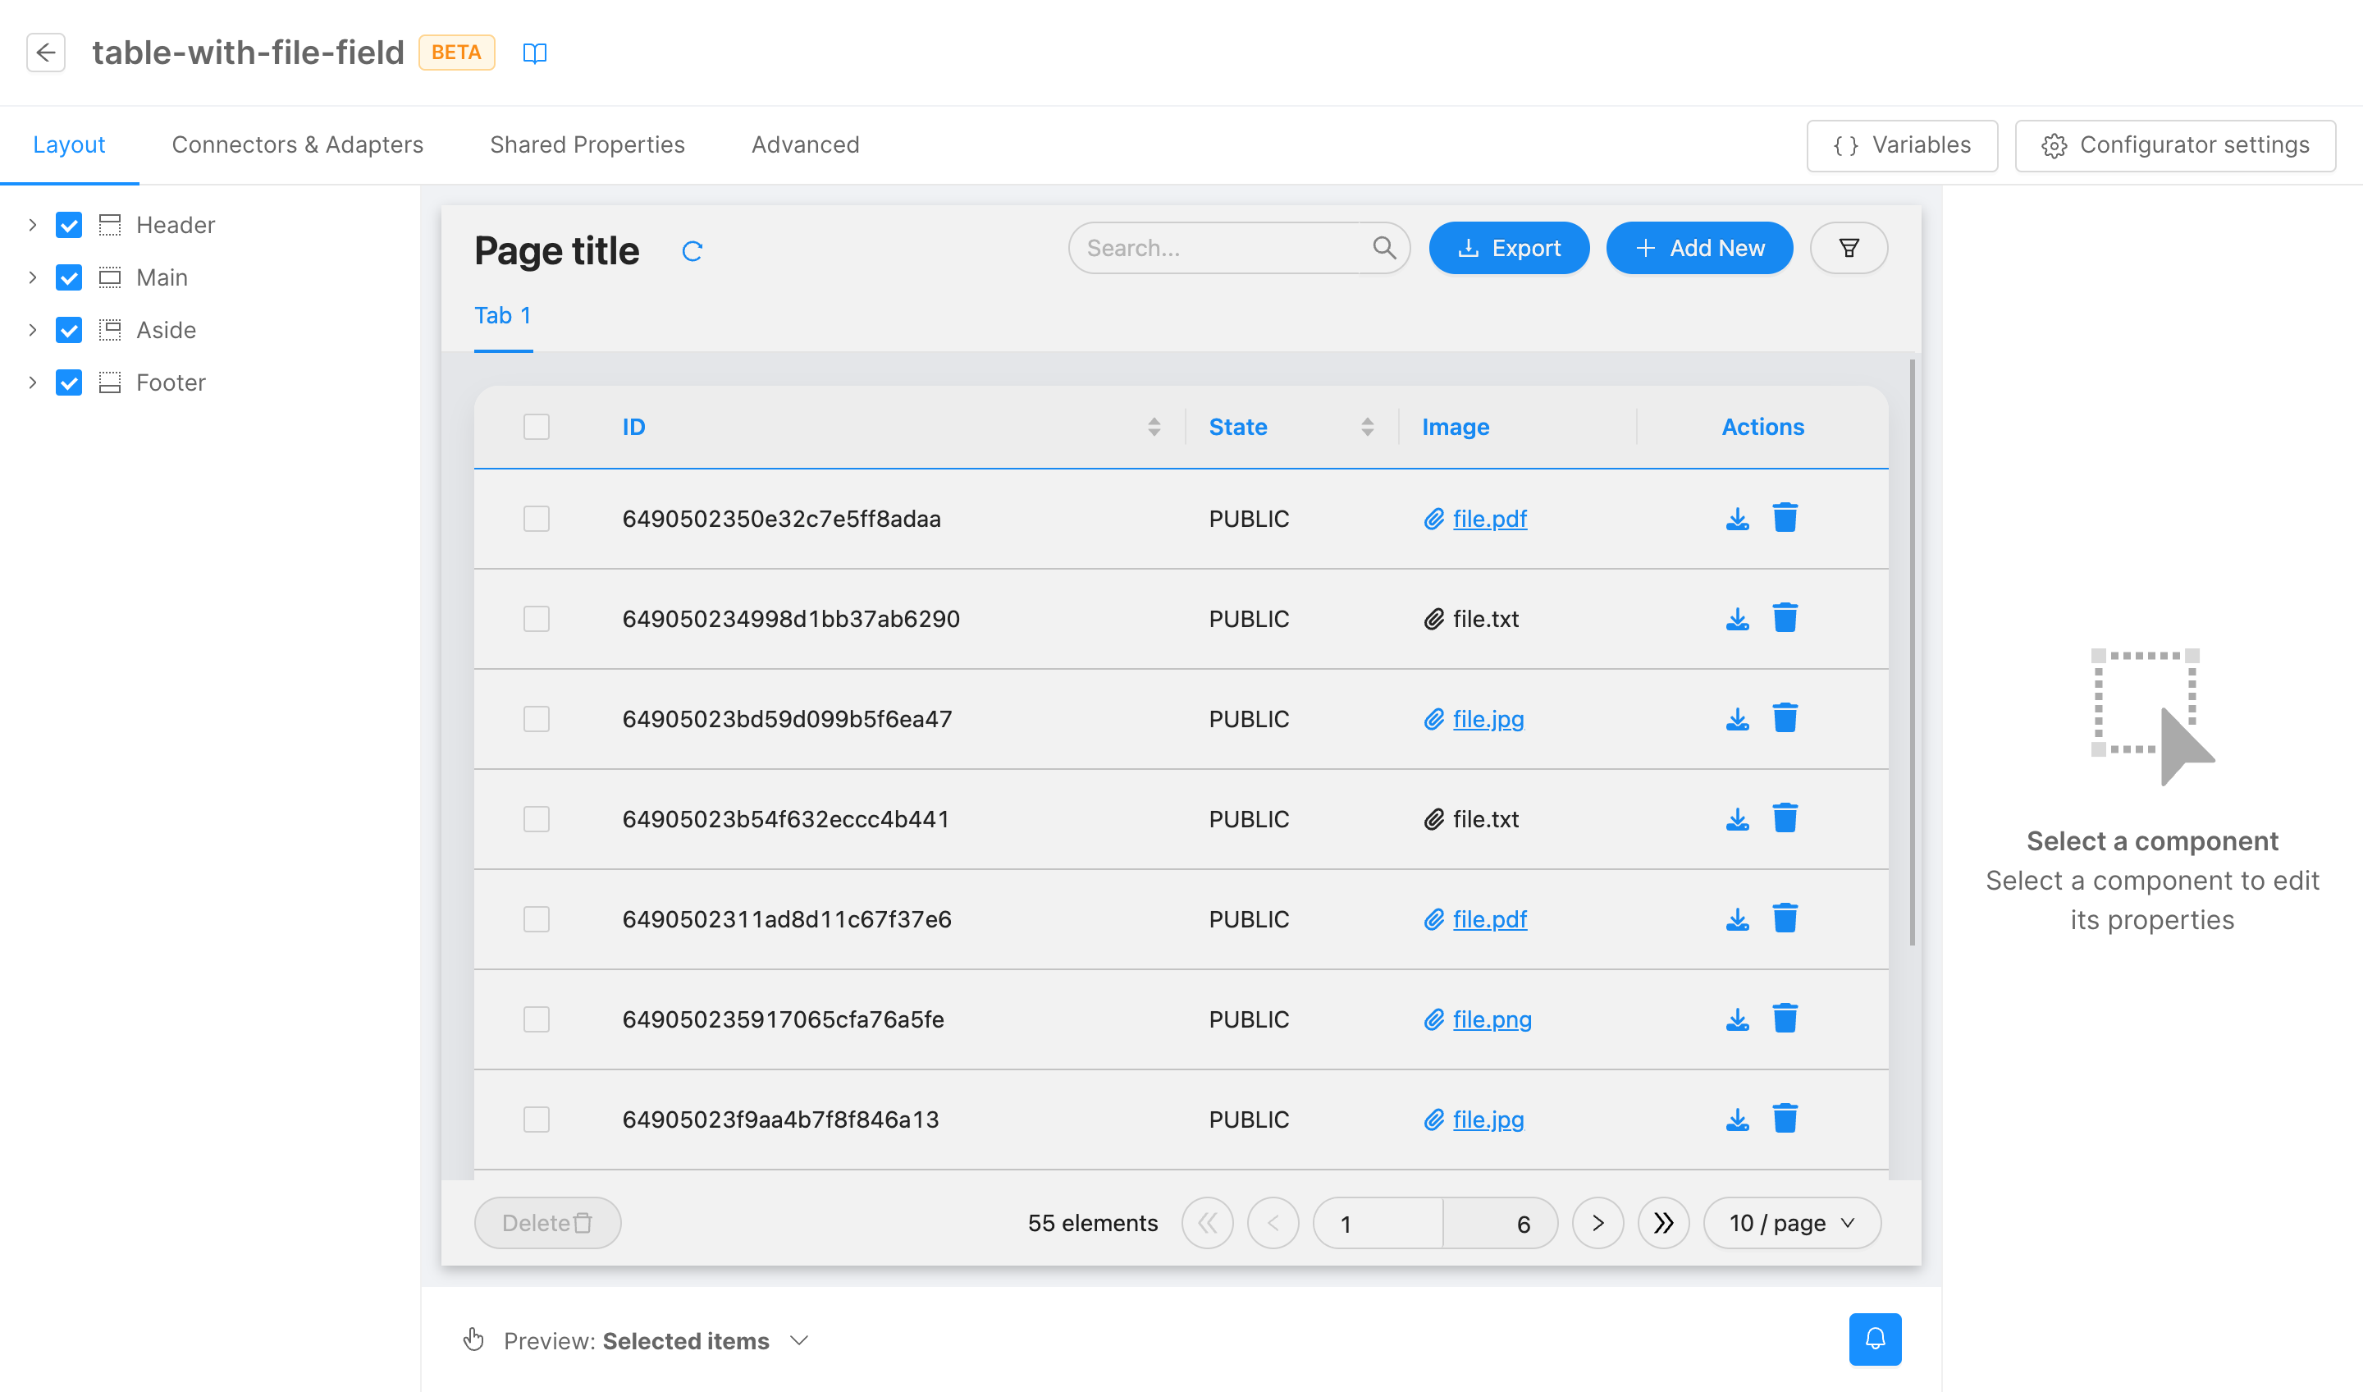Open the documentation book icon

534,53
